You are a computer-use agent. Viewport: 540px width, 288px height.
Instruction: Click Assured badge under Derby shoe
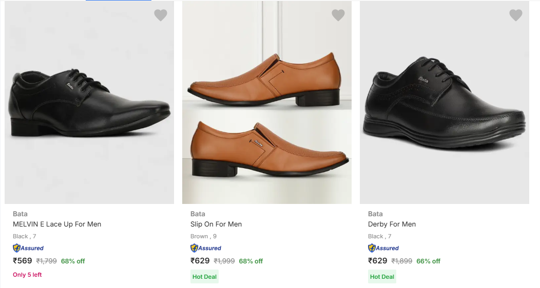[383, 248]
